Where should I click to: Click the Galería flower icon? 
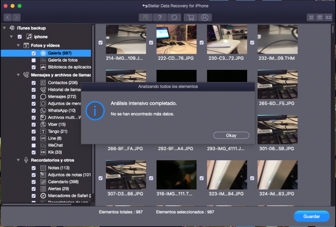[43, 53]
